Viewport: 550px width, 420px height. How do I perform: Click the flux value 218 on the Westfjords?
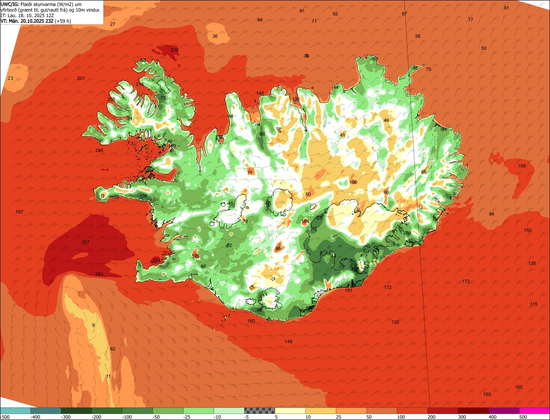coord(140,84)
